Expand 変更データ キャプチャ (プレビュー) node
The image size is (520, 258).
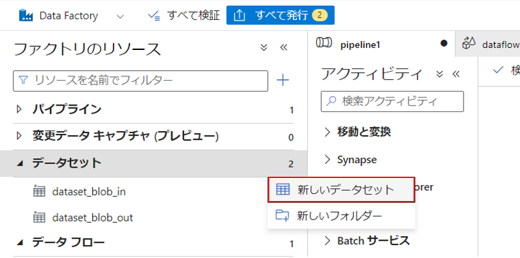(x=19, y=136)
